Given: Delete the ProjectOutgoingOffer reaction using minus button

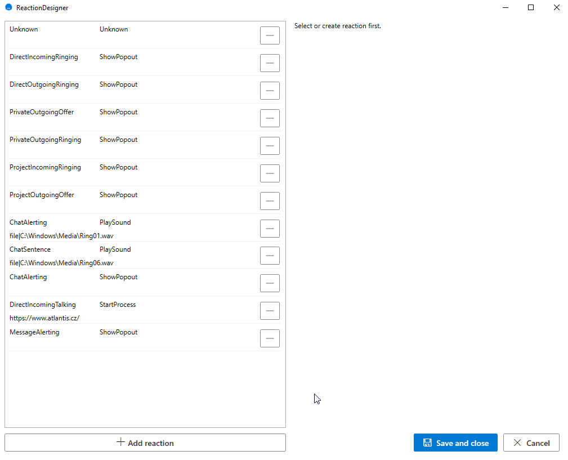Looking at the screenshot, I should (x=270, y=201).
